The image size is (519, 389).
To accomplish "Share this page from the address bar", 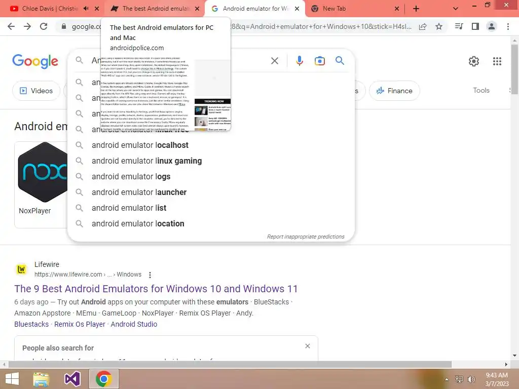I will (x=423, y=26).
